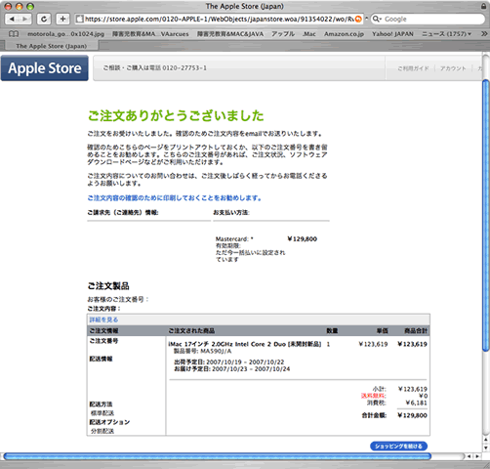Click the green ご注文ありがとうございました heading
490x469 pixels.
pyautogui.click(x=176, y=115)
